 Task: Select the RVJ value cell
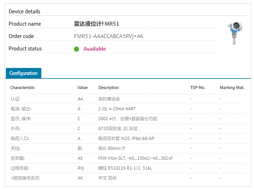click(81, 168)
